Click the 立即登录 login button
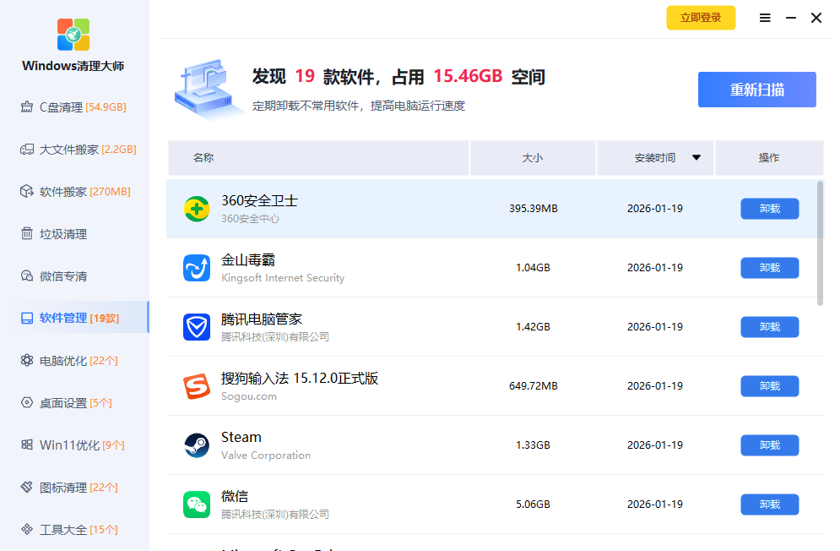Viewport: 840px width, 551px height. pyautogui.click(x=701, y=18)
